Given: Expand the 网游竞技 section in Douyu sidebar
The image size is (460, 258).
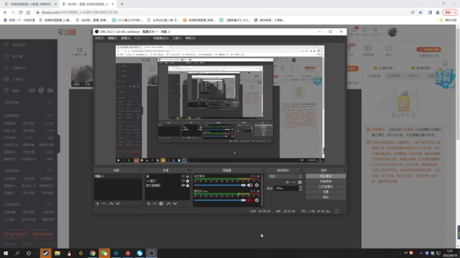Looking at the screenshot, I should 49,116.
